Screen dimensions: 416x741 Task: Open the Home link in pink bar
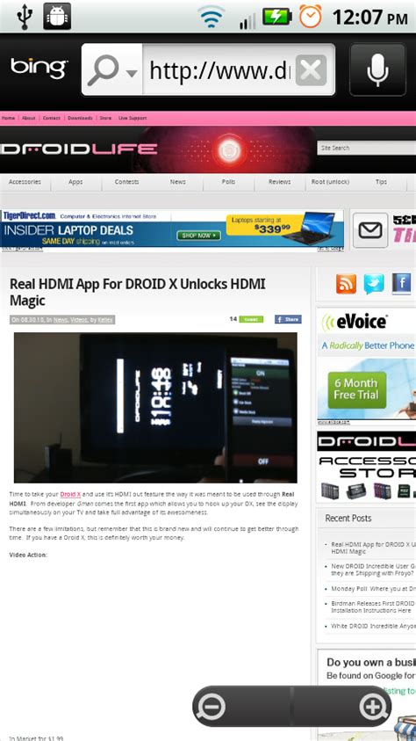point(8,118)
